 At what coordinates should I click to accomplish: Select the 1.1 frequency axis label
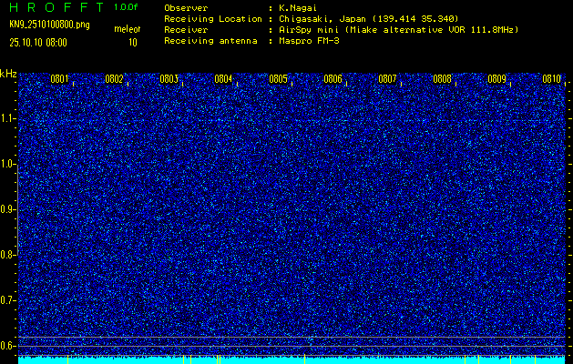coord(8,118)
